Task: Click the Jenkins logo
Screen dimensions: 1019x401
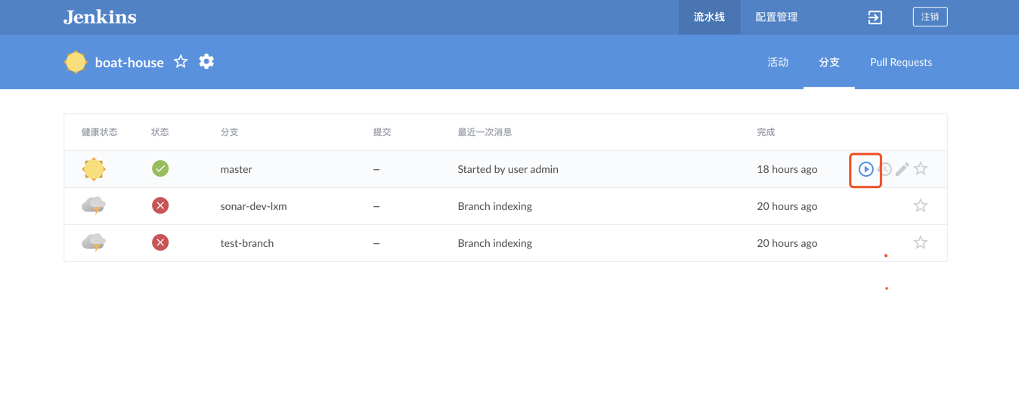Action: coord(100,17)
